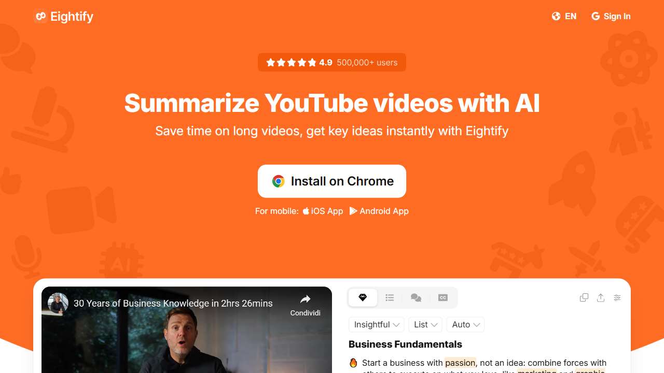664x373 pixels.
Task: Open language selector globe icon
Action: click(x=556, y=16)
